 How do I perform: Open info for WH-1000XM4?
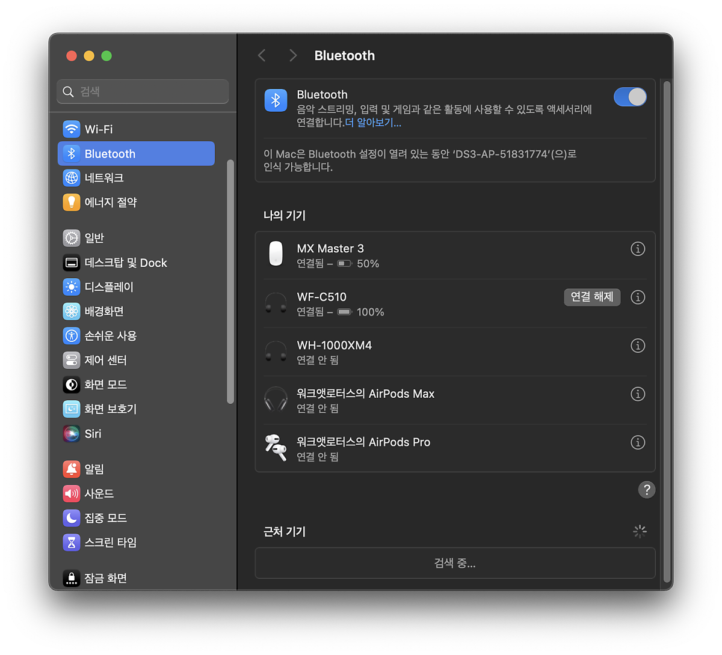(x=638, y=346)
